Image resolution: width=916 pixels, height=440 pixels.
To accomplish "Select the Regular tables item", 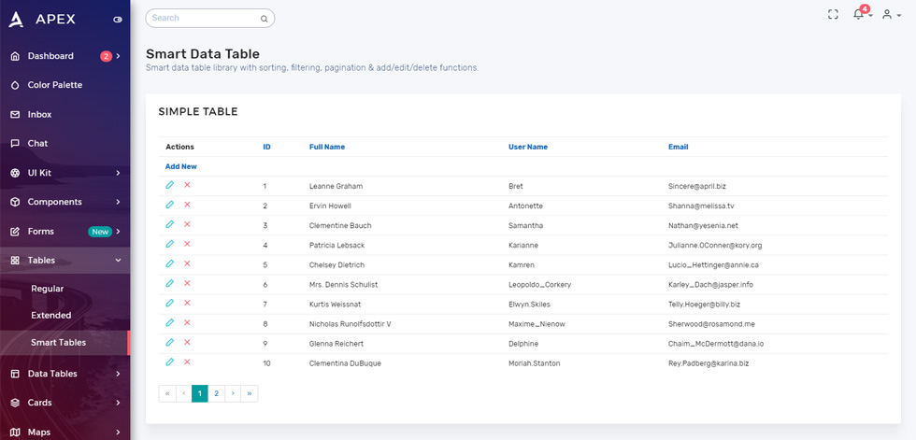I will [x=48, y=289].
